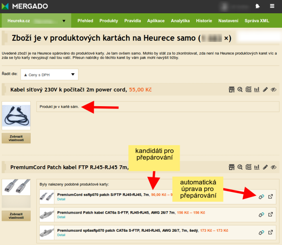Open Nastavení settings
The width and height of the screenshot is (282, 245).
[x=228, y=21]
